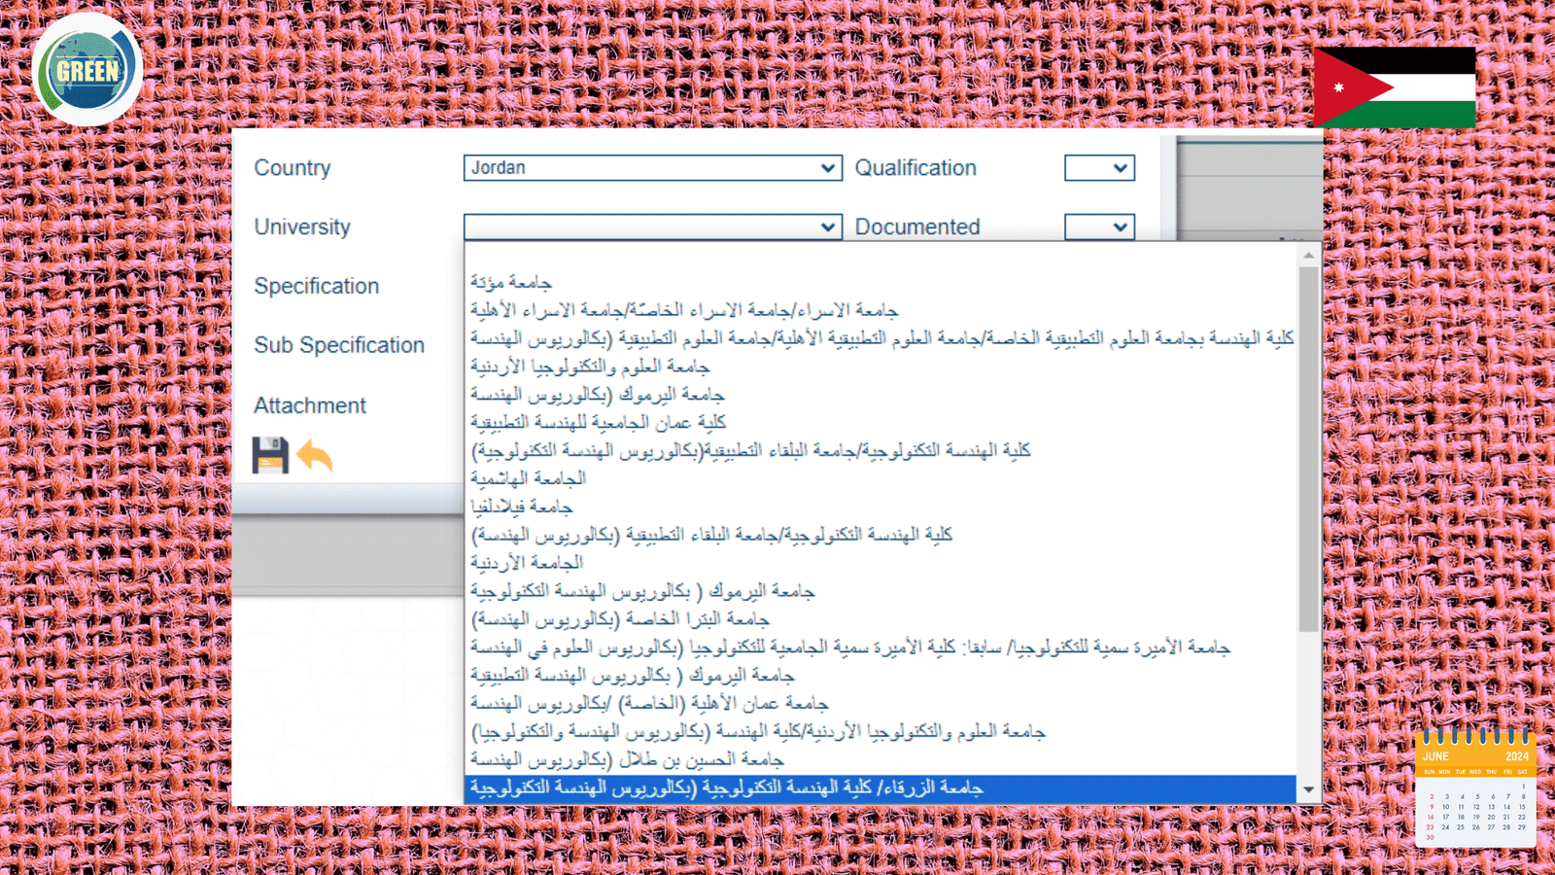Screen dimensions: 1555x875
Task: Open the Documented dropdown
Action: [1099, 227]
